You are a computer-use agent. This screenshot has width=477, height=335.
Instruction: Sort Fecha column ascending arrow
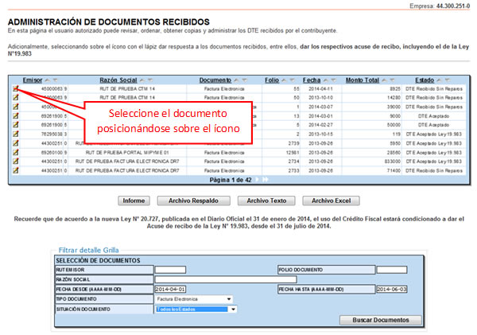point(326,80)
